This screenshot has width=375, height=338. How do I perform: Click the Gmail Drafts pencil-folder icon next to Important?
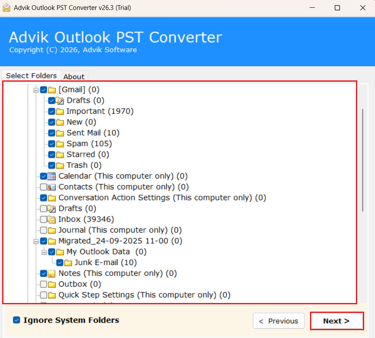[x=60, y=101]
